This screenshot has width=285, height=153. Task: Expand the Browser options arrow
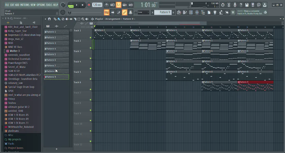click(x=3, y=18)
